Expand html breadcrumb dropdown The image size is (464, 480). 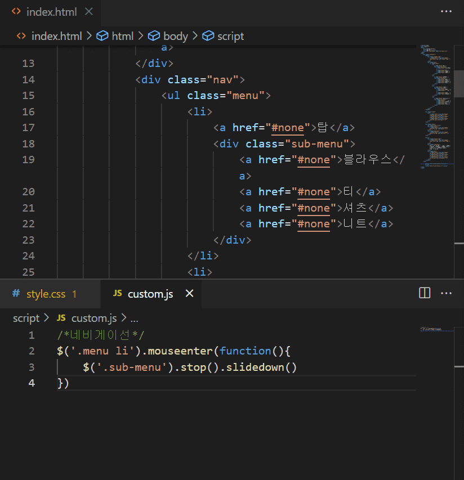tap(122, 36)
